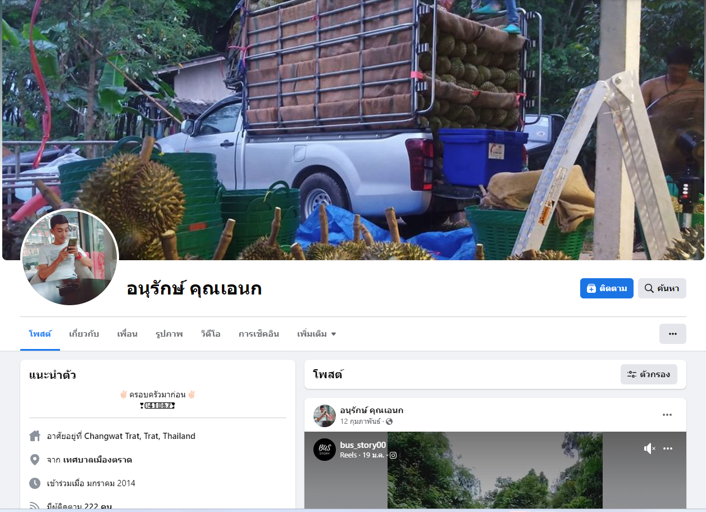Open the profile picture of อนุรักษ์ คุณเอนก
Screen dimensions: 706x512
pyautogui.click(x=70, y=257)
